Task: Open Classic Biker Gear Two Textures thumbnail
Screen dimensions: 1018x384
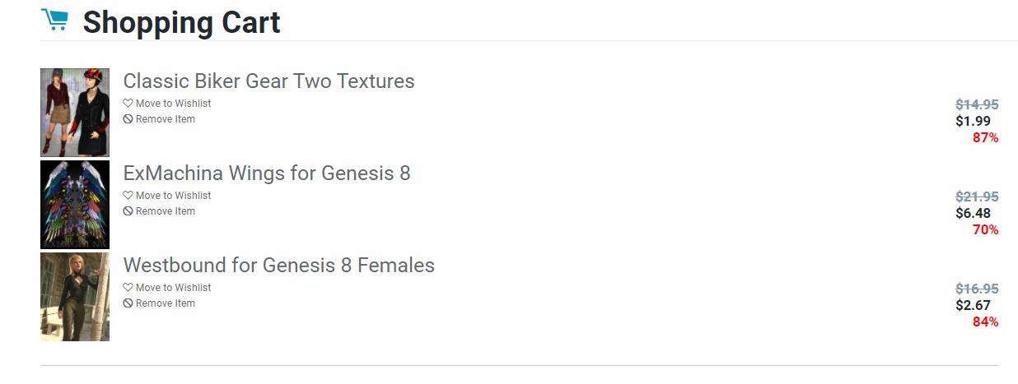Action: (75, 113)
